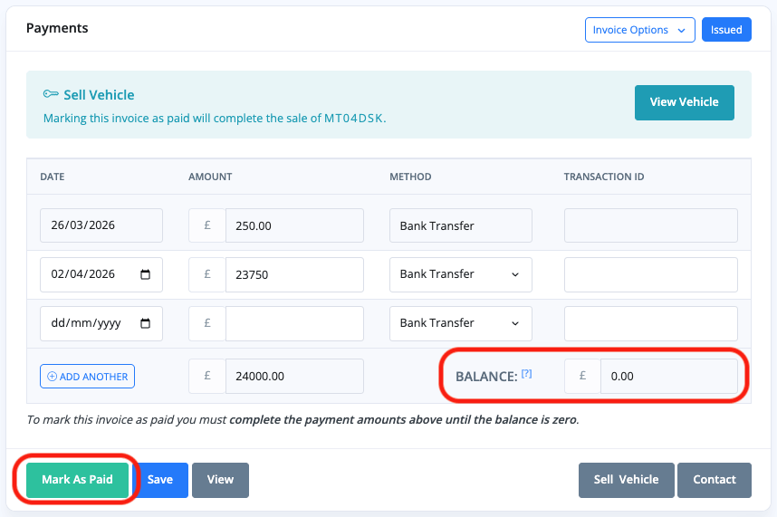The width and height of the screenshot is (777, 517).
Task: Click the View Vehicle button
Action: [684, 102]
